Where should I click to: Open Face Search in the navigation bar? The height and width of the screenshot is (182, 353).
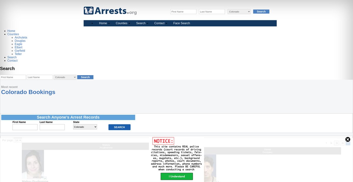[182, 23]
